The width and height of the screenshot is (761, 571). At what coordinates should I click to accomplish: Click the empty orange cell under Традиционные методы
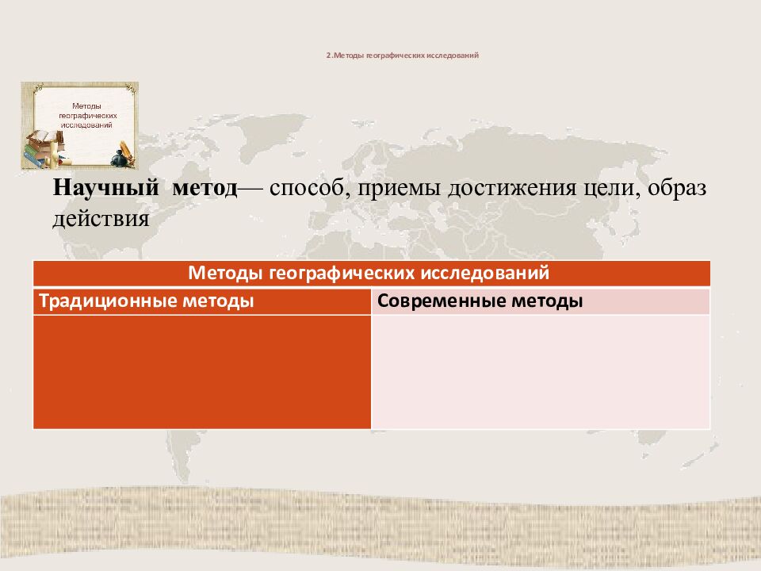(202, 371)
